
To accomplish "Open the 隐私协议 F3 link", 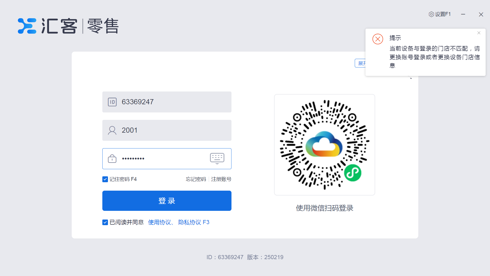I will tap(194, 222).
